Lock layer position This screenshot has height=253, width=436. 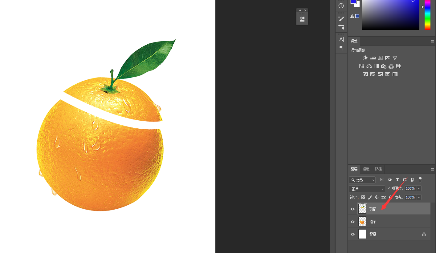point(377,197)
